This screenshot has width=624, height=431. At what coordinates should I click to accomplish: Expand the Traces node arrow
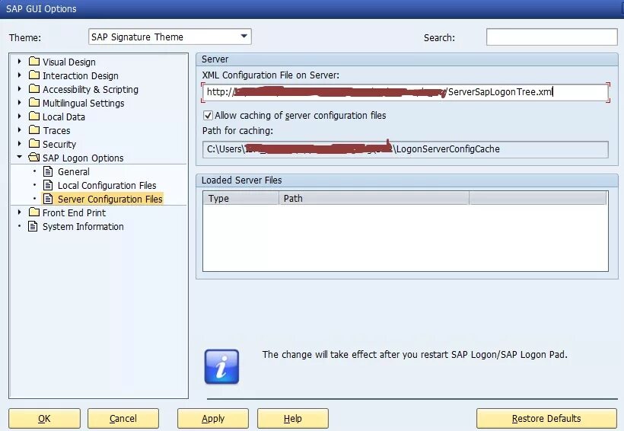click(19, 130)
